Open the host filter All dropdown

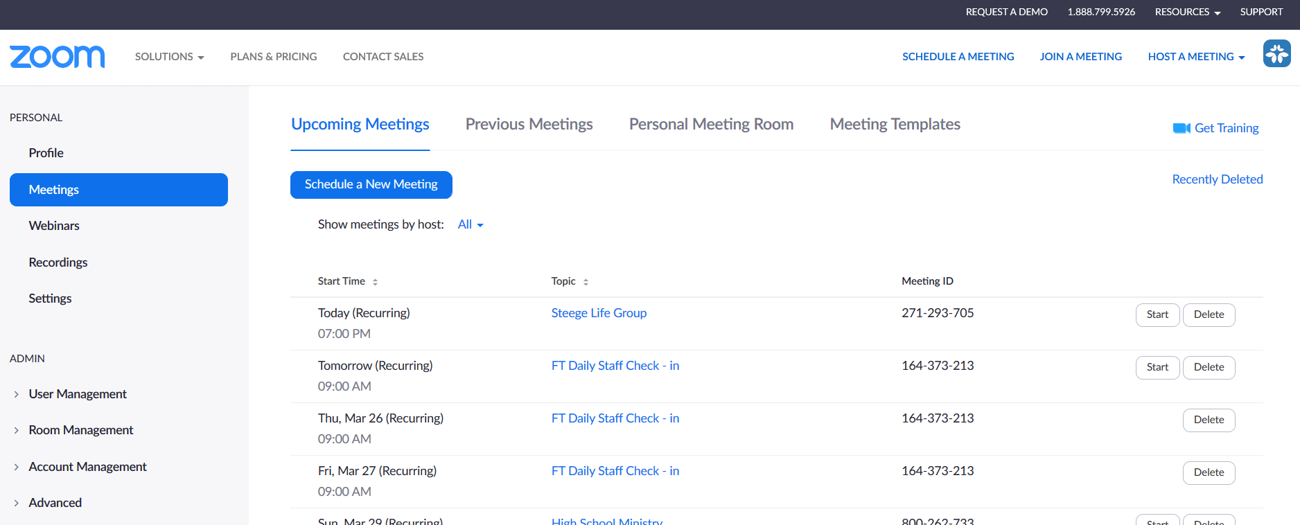[x=471, y=224]
